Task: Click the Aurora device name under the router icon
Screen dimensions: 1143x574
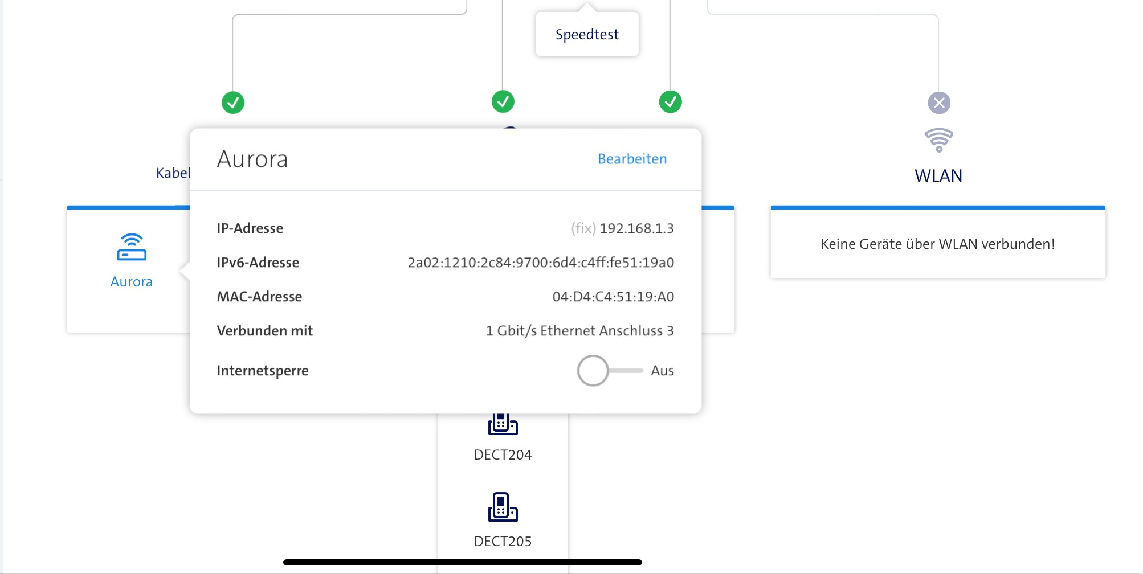Action: click(132, 282)
